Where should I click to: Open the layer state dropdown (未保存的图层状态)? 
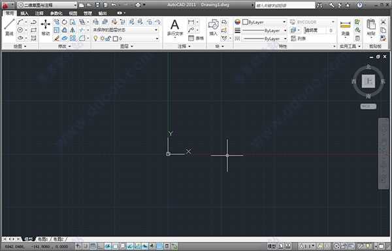125,30
